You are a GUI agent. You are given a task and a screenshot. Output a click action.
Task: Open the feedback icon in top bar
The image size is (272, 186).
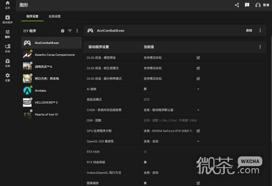pos(247,5)
